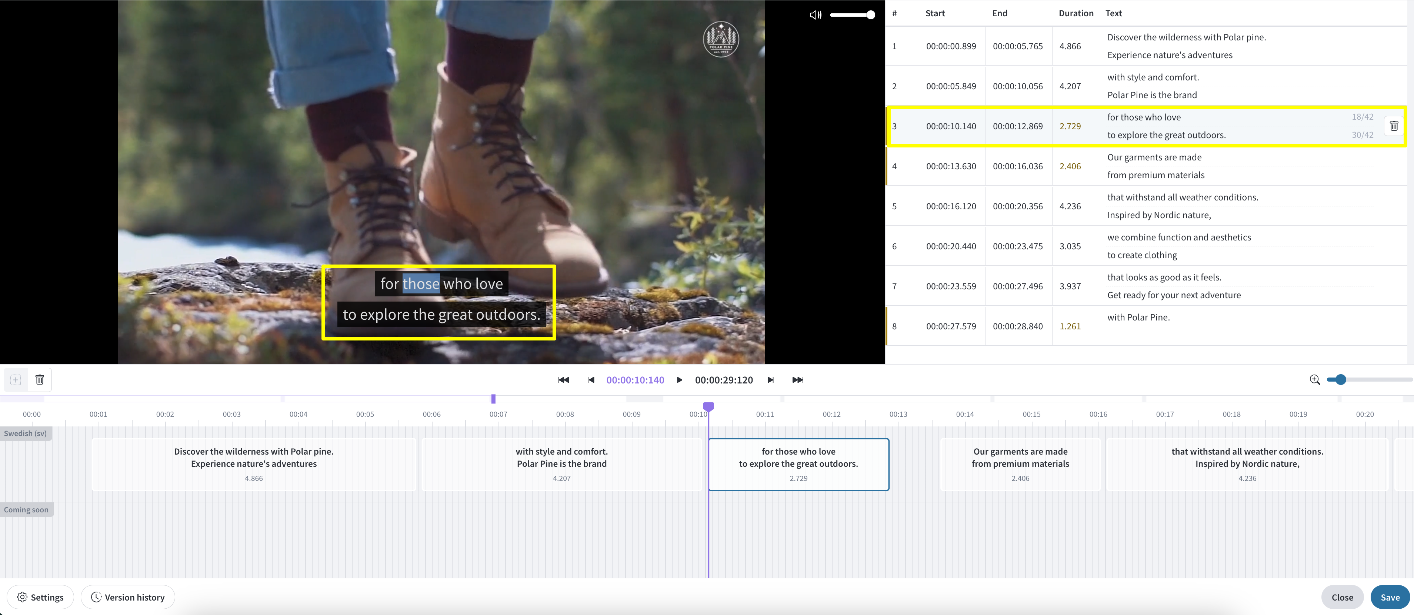
Task: Click the Duration column header
Action: (1076, 13)
